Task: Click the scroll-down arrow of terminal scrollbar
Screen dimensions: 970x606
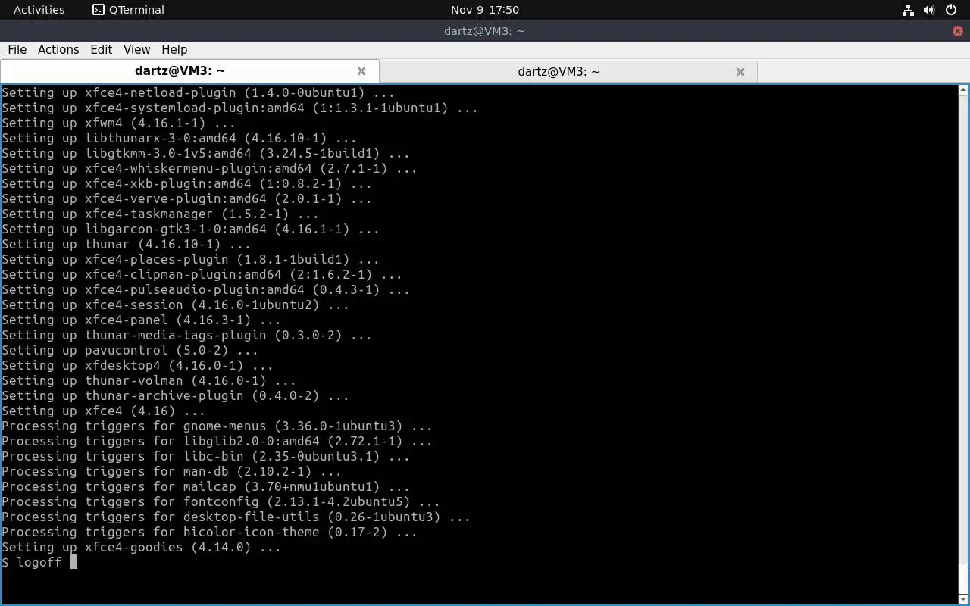Action: coord(963,599)
